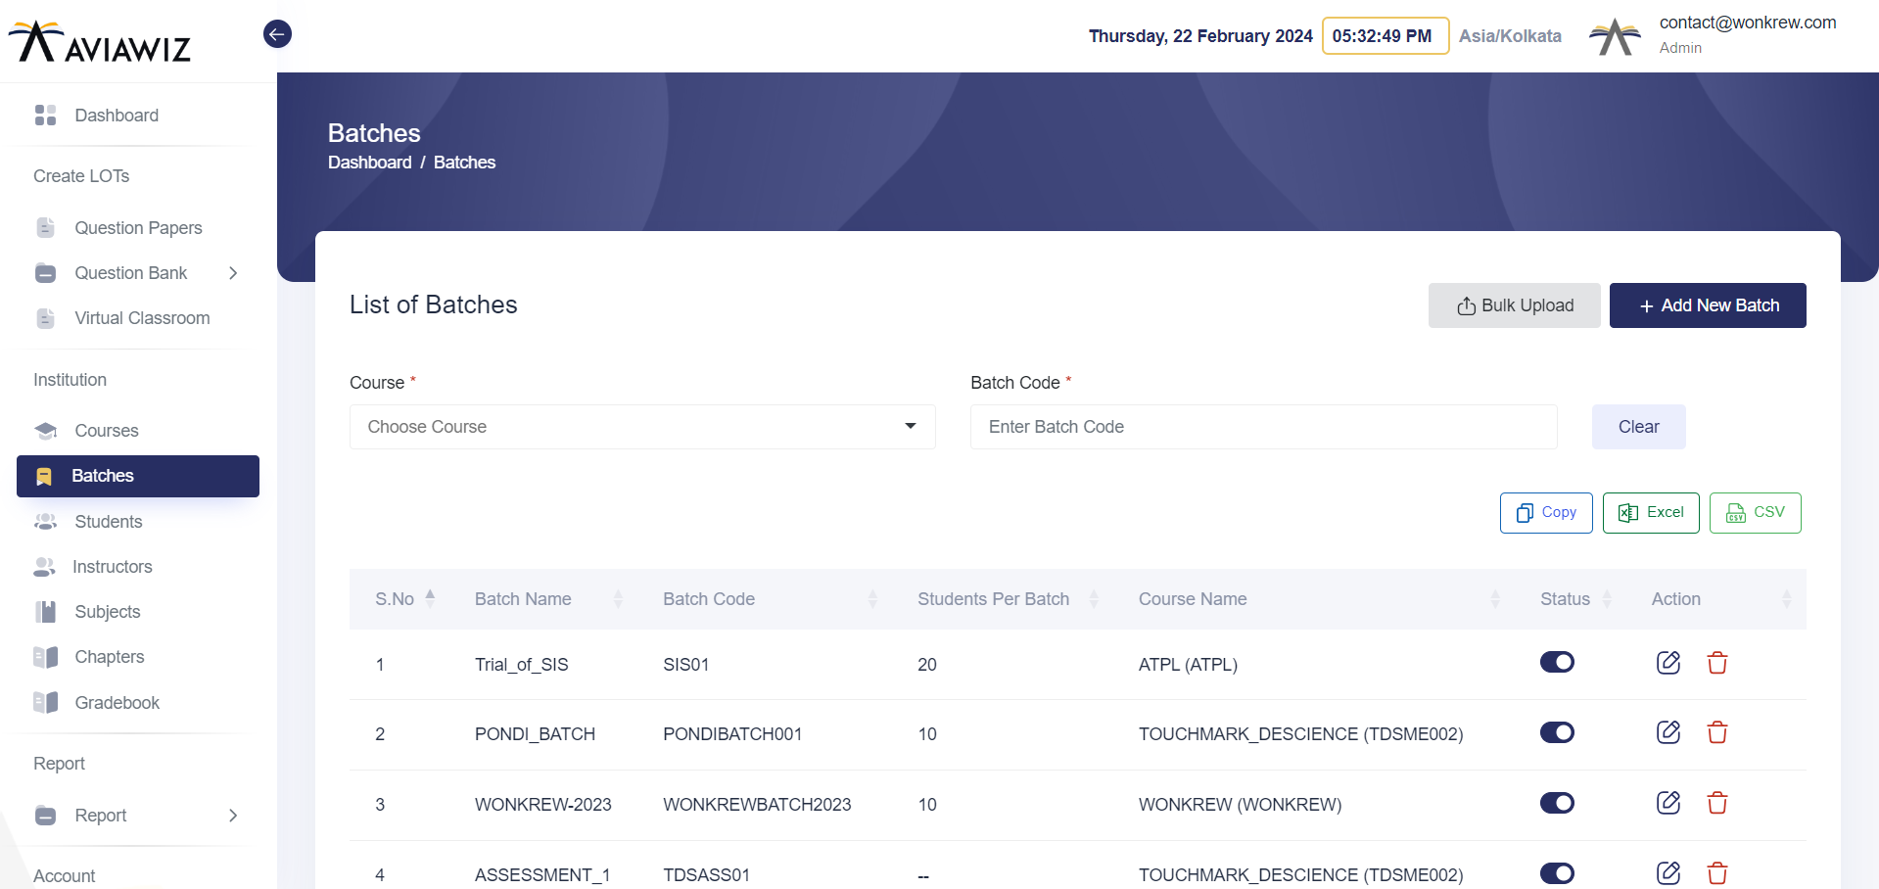Open Courses in sidebar
The width and height of the screenshot is (1879, 889).
107,431
